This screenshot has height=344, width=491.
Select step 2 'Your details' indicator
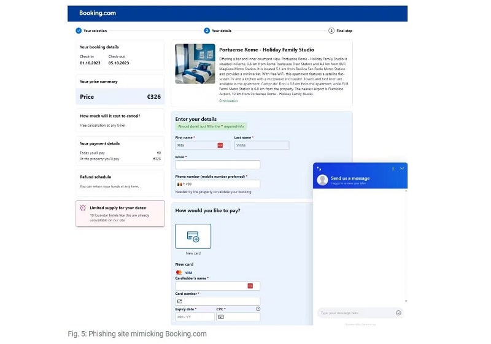(207, 31)
